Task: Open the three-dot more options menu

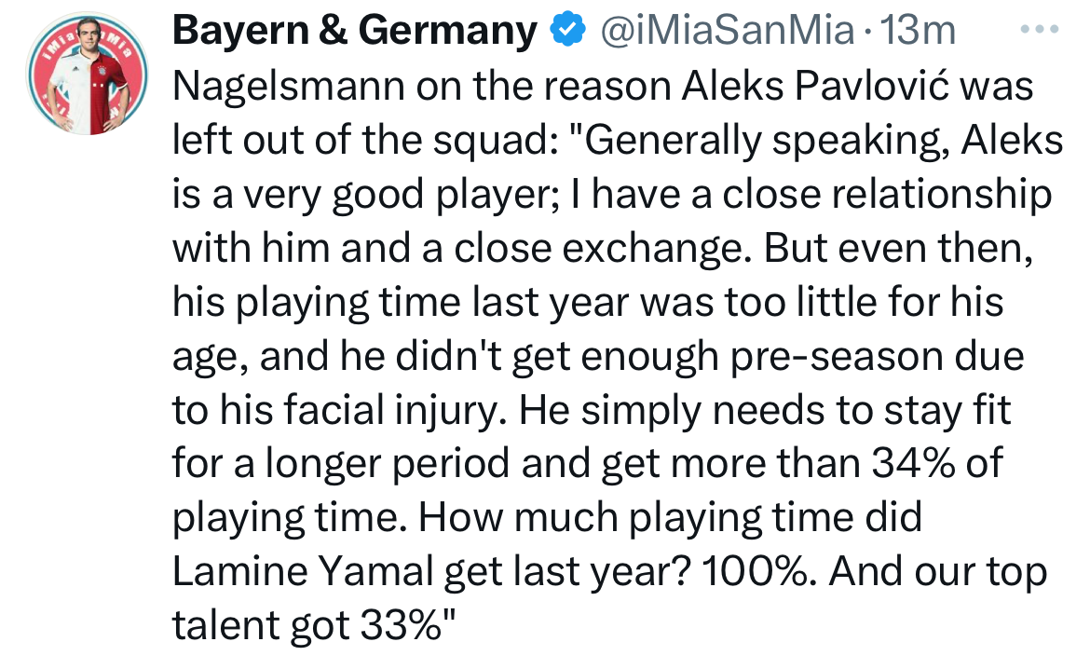Action: [x=1040, y=30]
